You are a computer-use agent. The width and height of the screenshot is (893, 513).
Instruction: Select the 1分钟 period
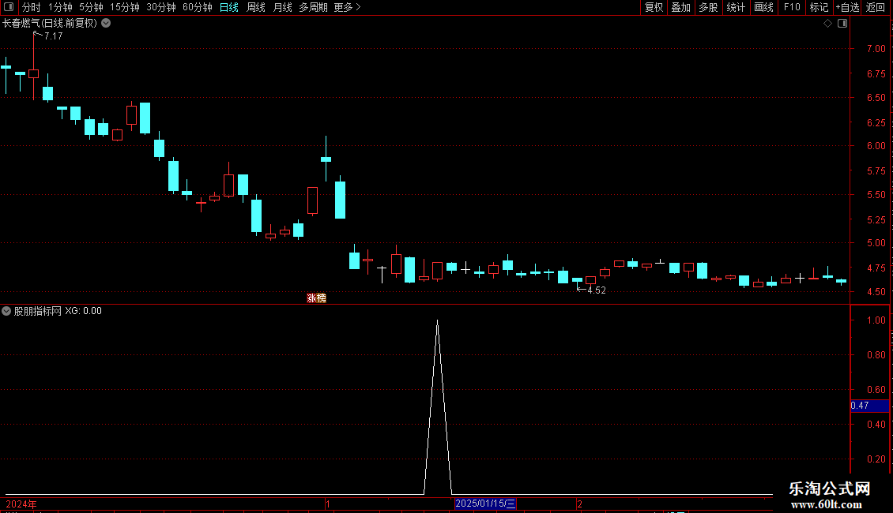tap(60, 7)
